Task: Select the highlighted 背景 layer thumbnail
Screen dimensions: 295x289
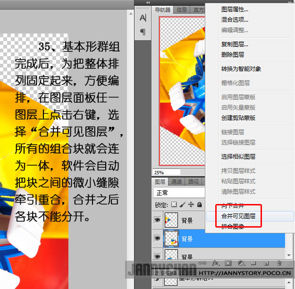Action: [170, 239]
